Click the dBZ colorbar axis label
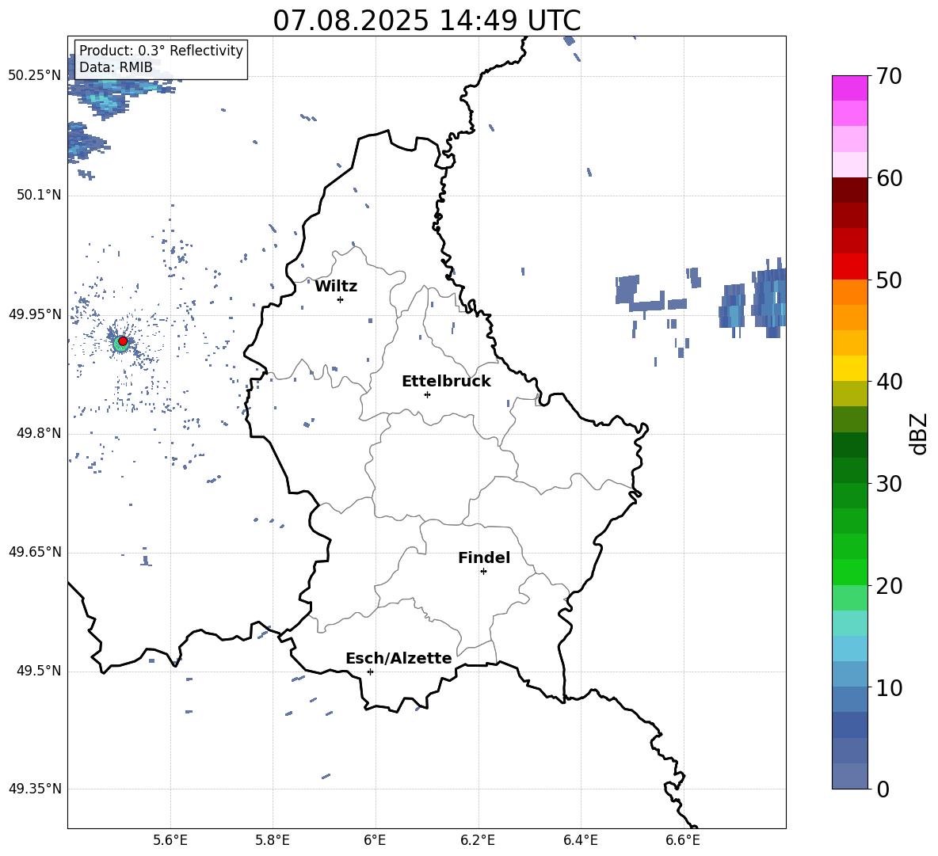This screenshot has height=856, width=938. click(x=920, y=433)
